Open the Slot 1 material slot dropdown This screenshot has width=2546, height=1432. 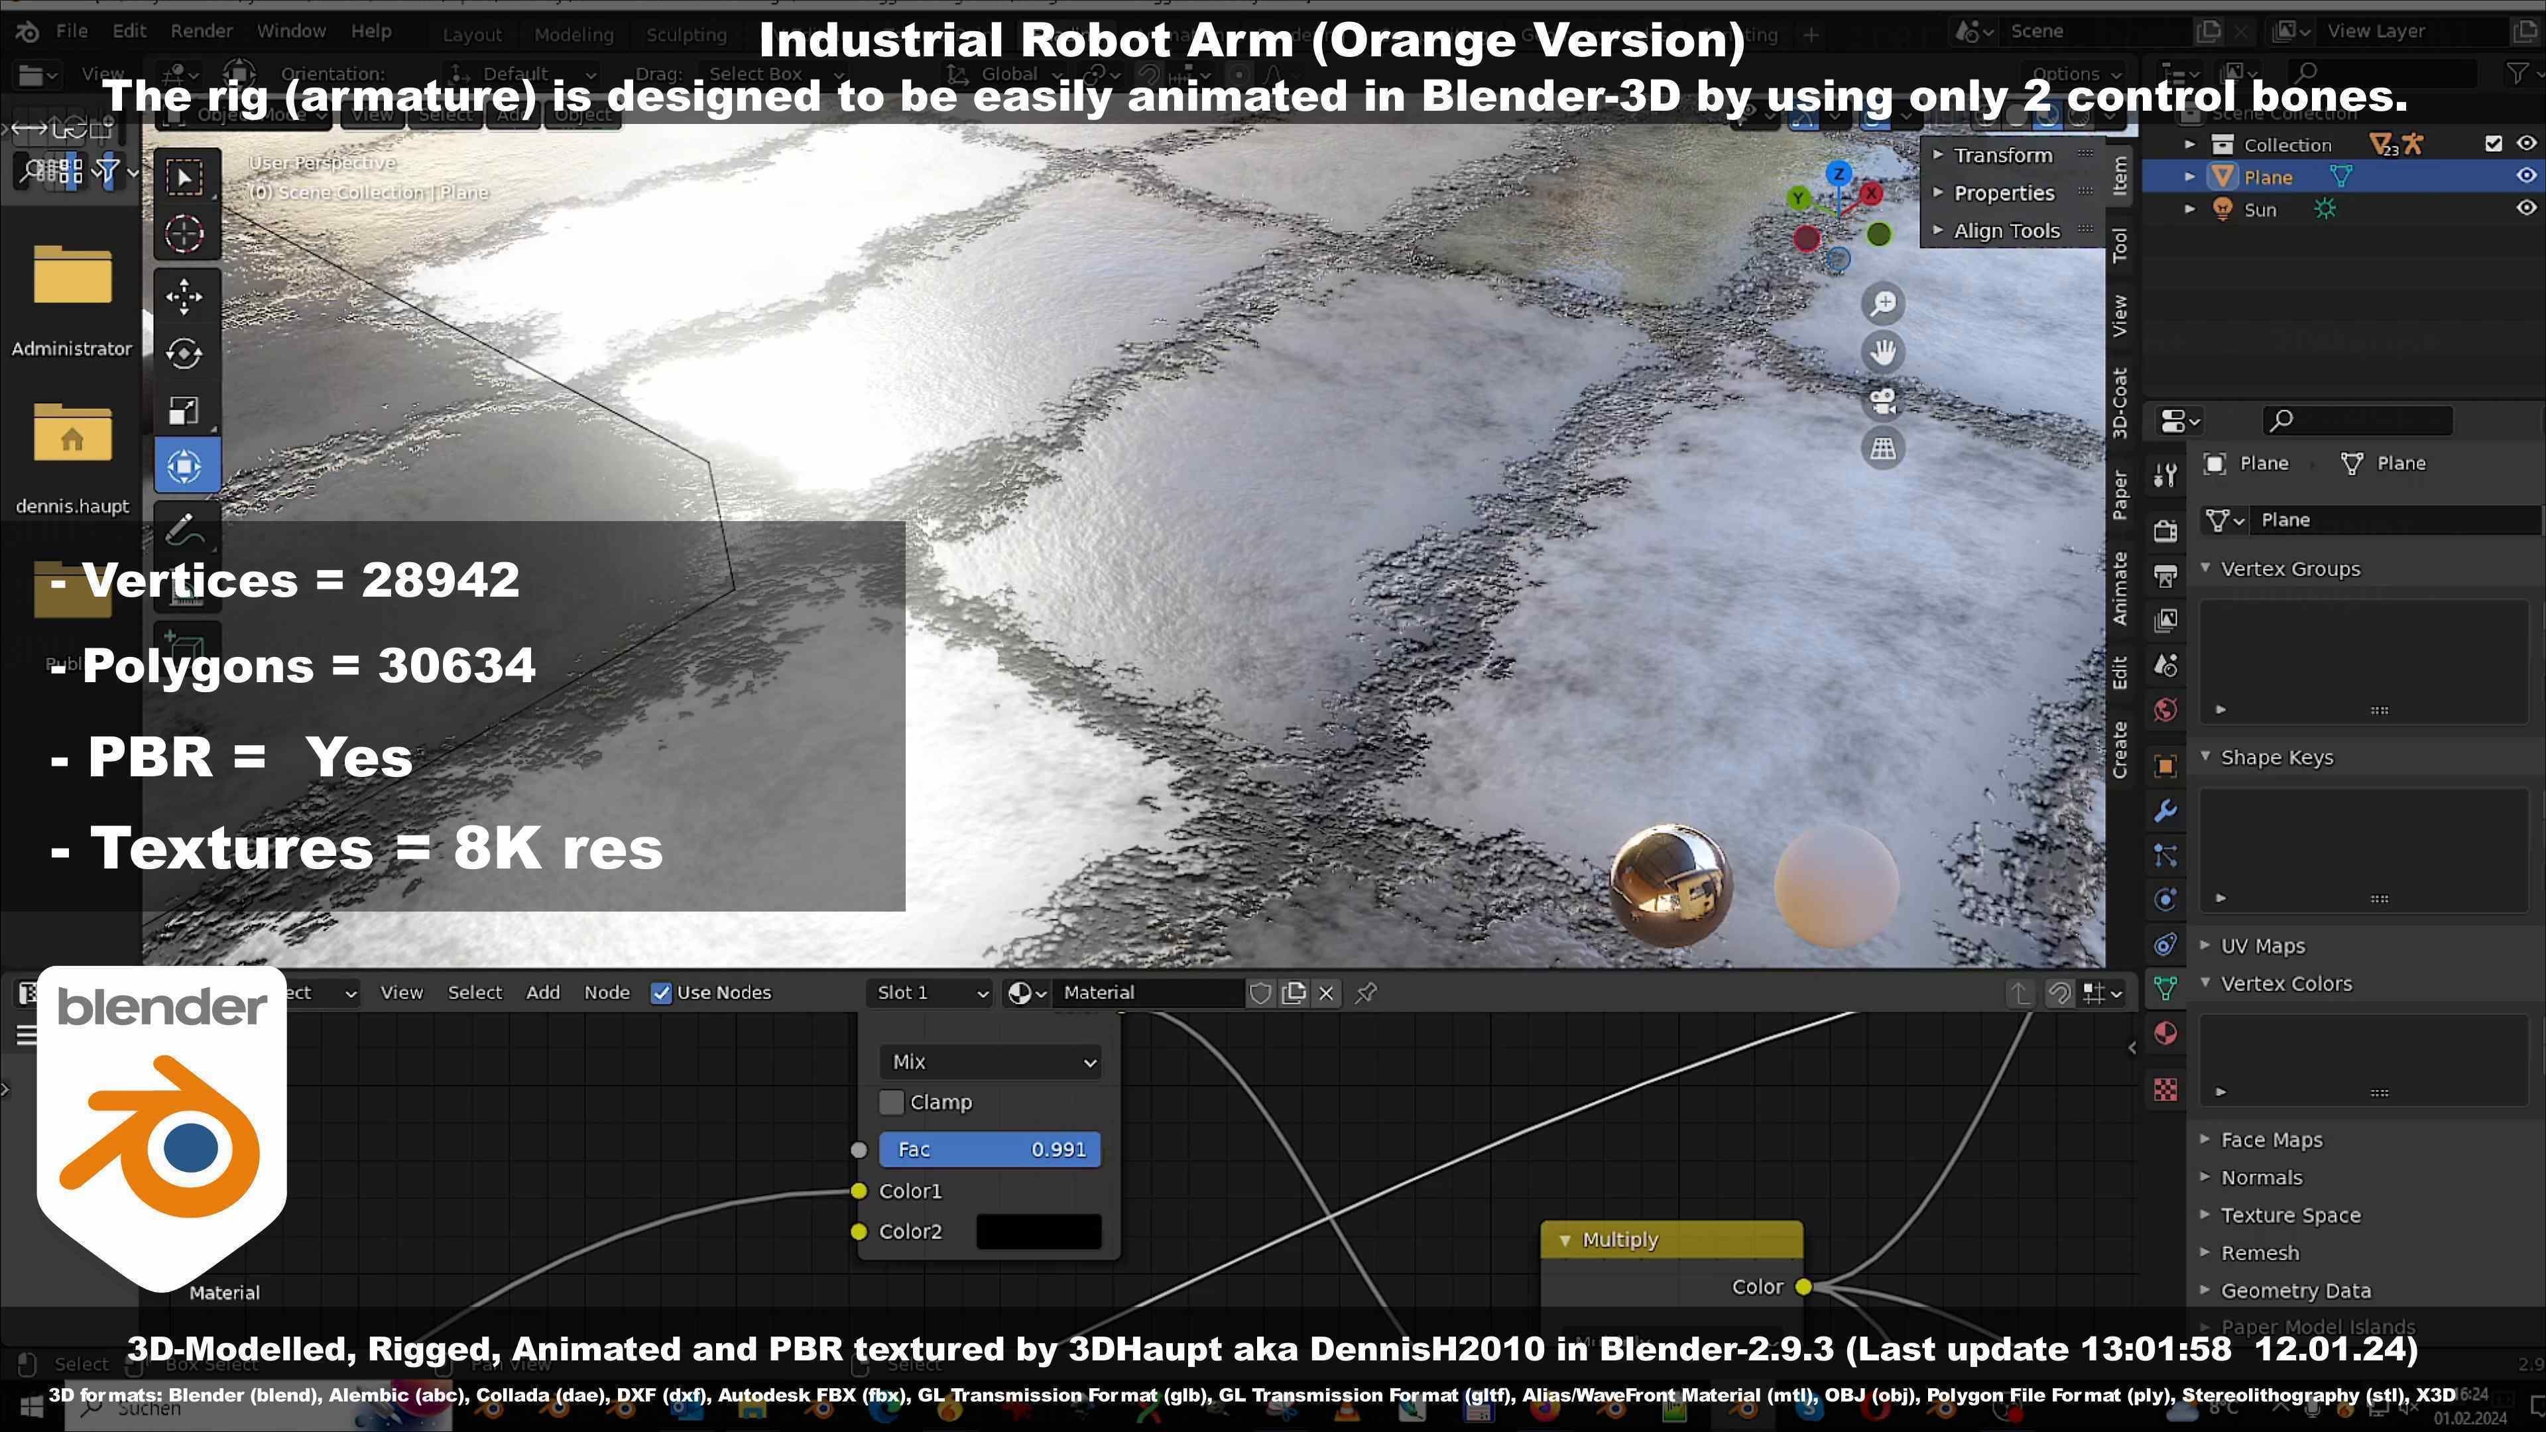(930, 992)
